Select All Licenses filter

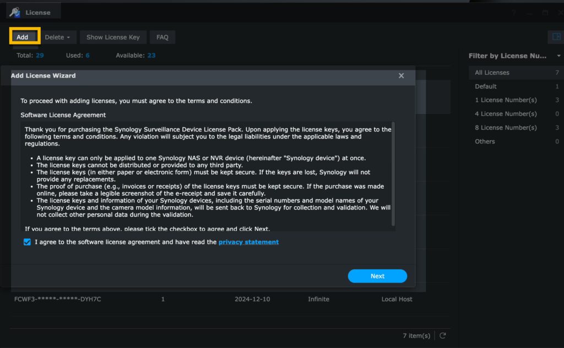[516, 73]
